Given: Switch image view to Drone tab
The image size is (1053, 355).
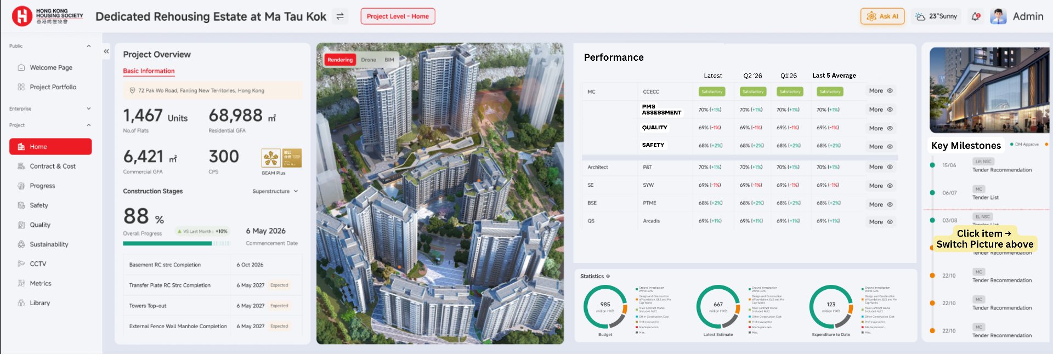Looking at the screenshot, I should tap(369, 60).
